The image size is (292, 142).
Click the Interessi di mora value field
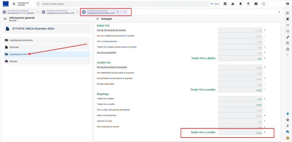point(240,121)
